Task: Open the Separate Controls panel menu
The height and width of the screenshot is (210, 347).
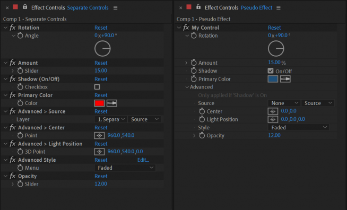Action: click(x=115, y=8)
